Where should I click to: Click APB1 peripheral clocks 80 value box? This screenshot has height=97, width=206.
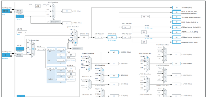pyautogui.click(x=177, y=27)
